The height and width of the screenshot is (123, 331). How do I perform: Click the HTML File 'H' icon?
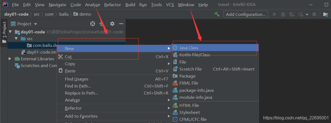[x=175, y=105]
